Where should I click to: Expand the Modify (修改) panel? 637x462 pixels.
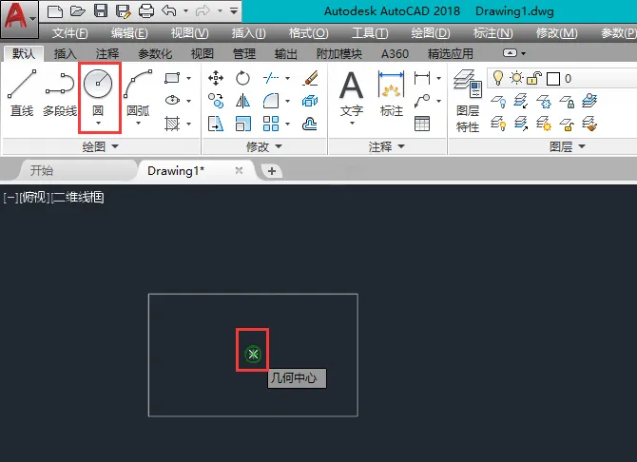[263, 146]
